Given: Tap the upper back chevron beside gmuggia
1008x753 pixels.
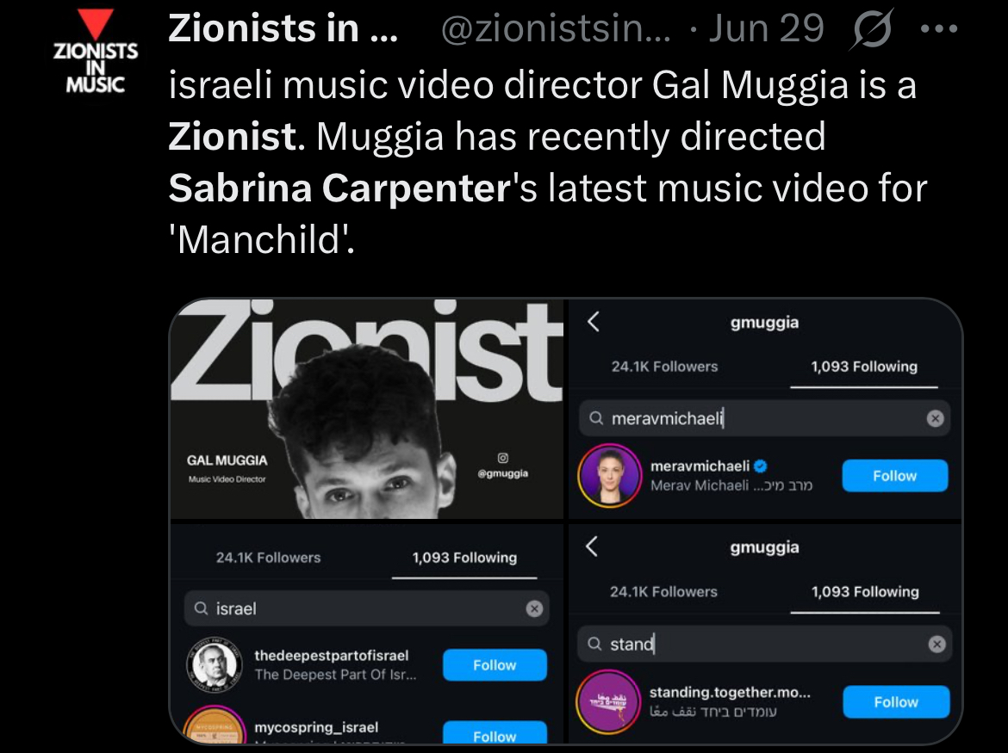Looking at the screenshot, I should pyautogui.click(x=594, y=322).
